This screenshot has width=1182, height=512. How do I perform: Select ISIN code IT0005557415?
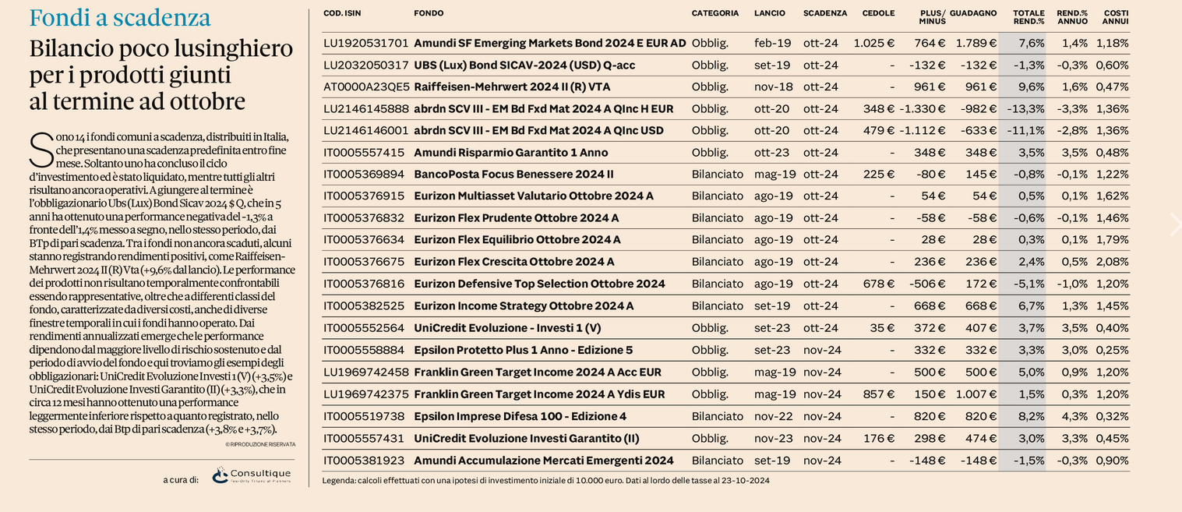(x=365, y=153)
